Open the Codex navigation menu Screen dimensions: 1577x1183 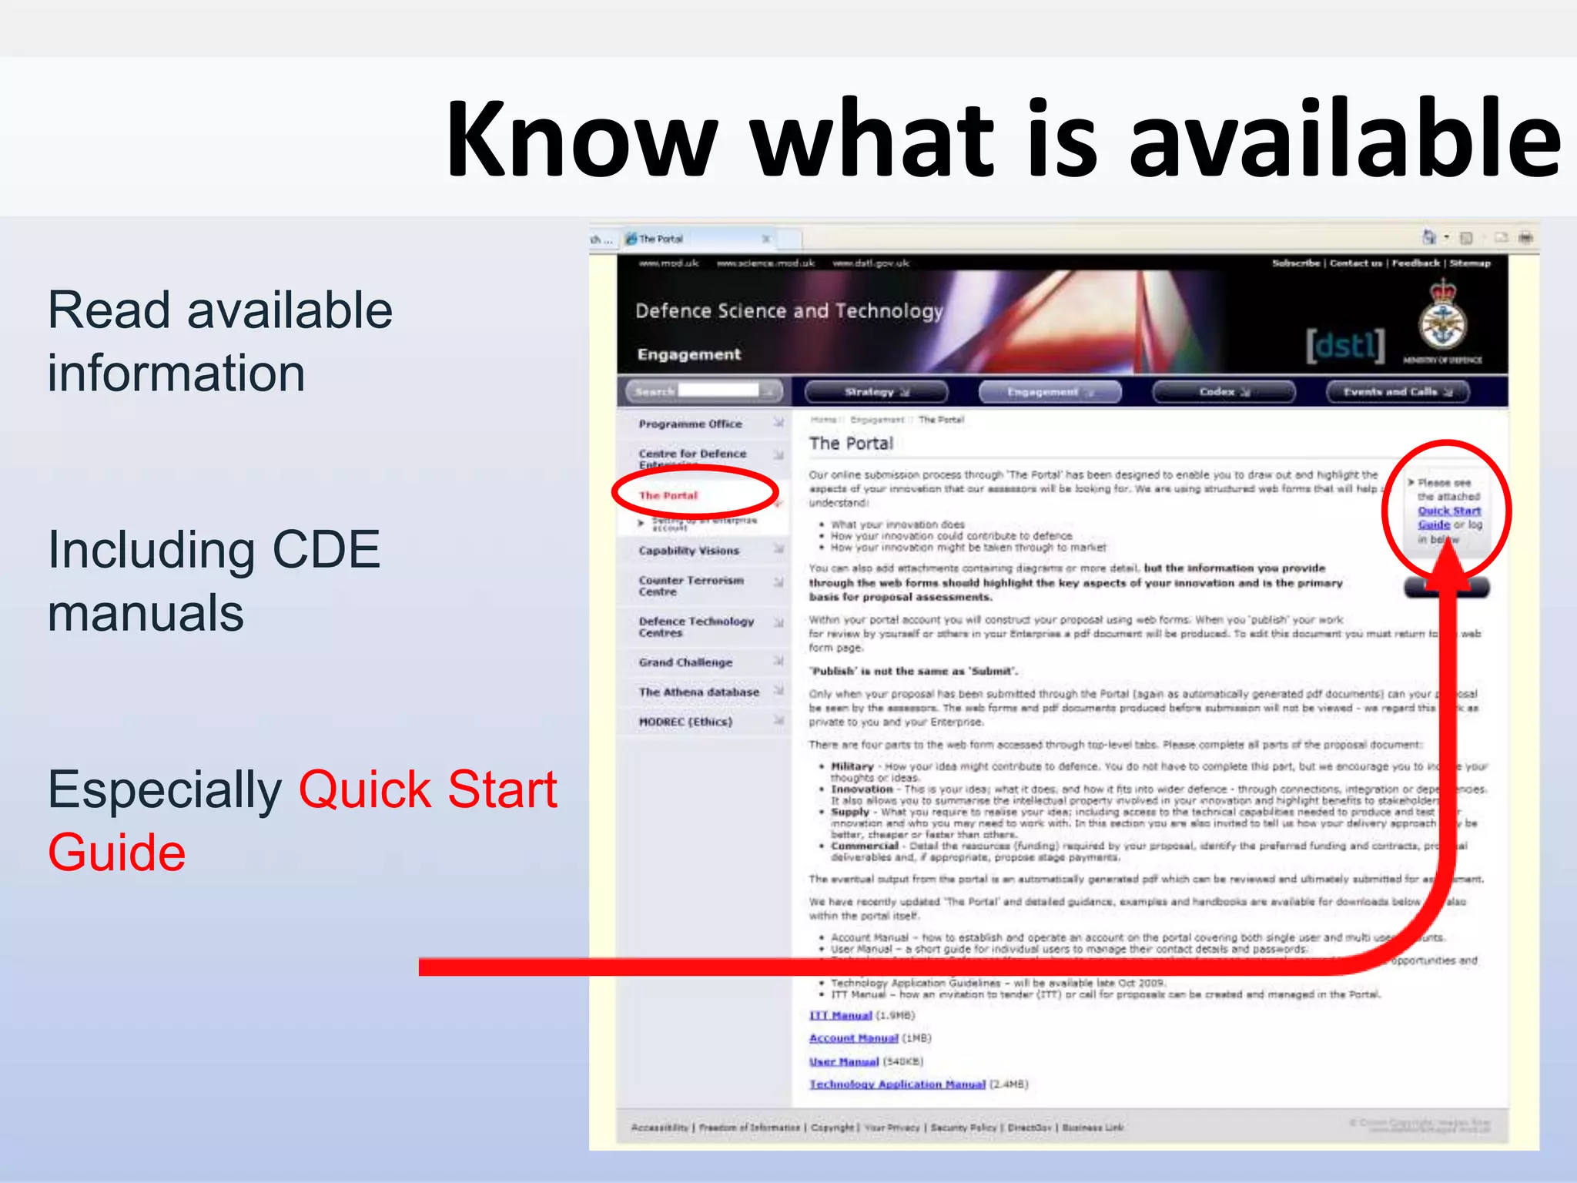tap(1224, 392)
